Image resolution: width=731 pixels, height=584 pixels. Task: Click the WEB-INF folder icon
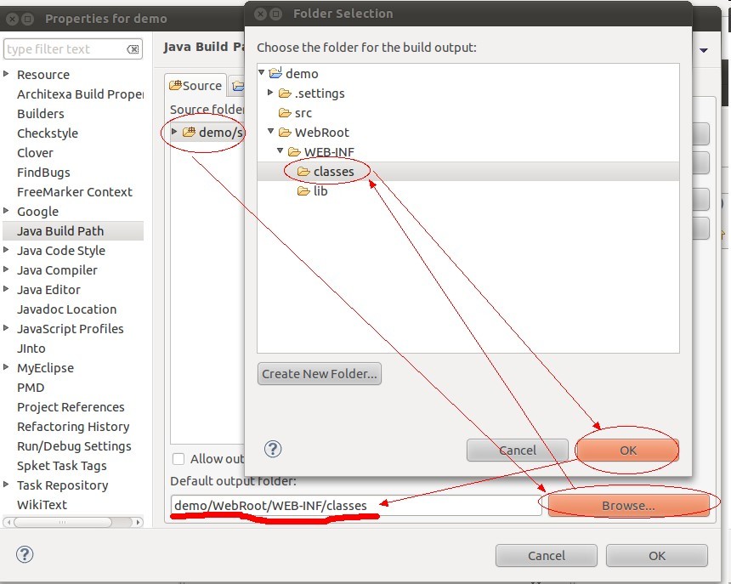(294, 152)
